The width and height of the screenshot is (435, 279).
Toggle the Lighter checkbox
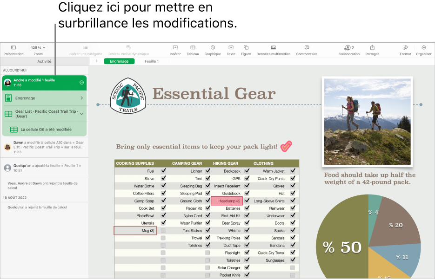[207, 171]
